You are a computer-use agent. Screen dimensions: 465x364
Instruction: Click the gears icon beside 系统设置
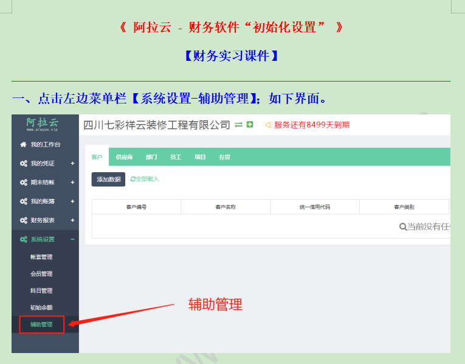[24, 240]
